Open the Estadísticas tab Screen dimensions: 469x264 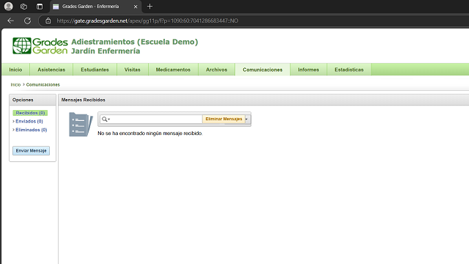(x=349, y=70)
